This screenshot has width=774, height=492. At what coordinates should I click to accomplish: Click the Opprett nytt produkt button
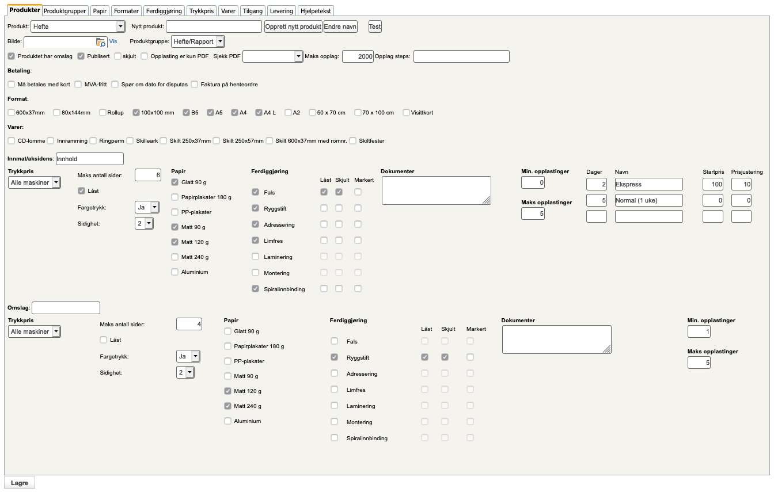293,26
